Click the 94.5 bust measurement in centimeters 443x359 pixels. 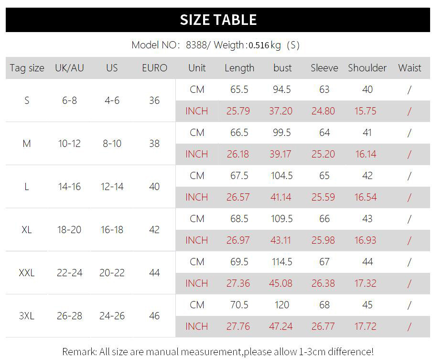(282, 90)
